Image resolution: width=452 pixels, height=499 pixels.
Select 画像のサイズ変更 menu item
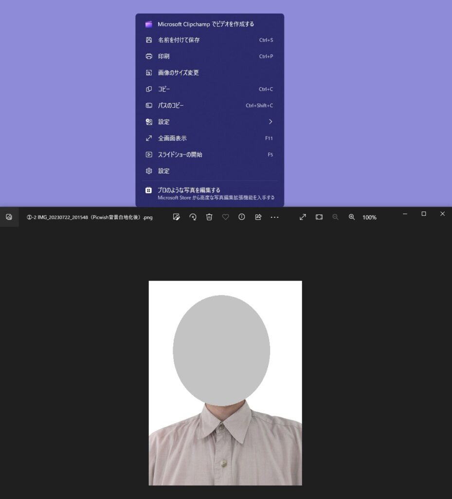(x=178, y=73)
